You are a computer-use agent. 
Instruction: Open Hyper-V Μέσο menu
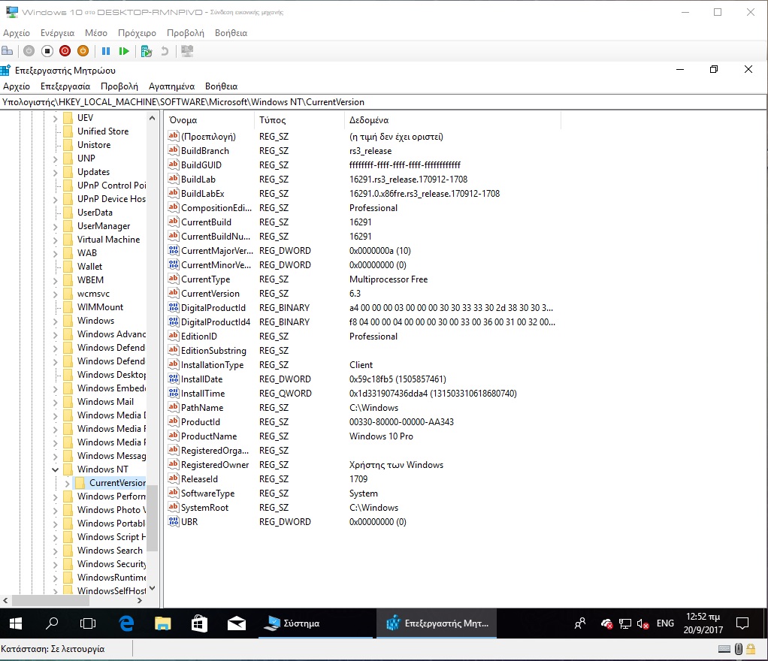[x=96, y=33]
